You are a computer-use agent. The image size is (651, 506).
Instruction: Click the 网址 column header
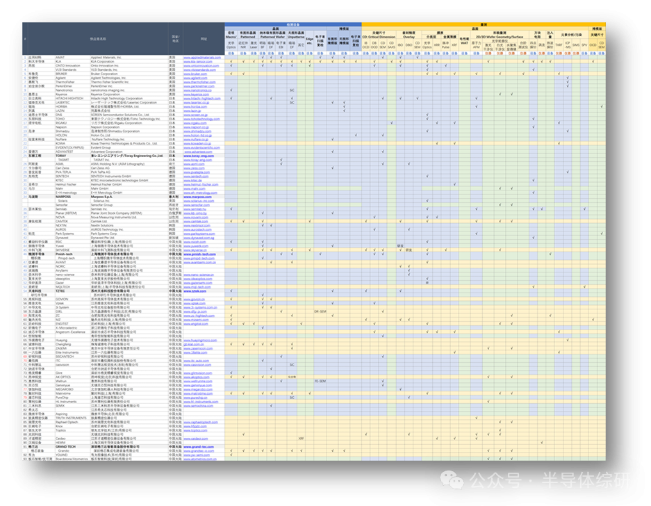(x=204, y=39)
